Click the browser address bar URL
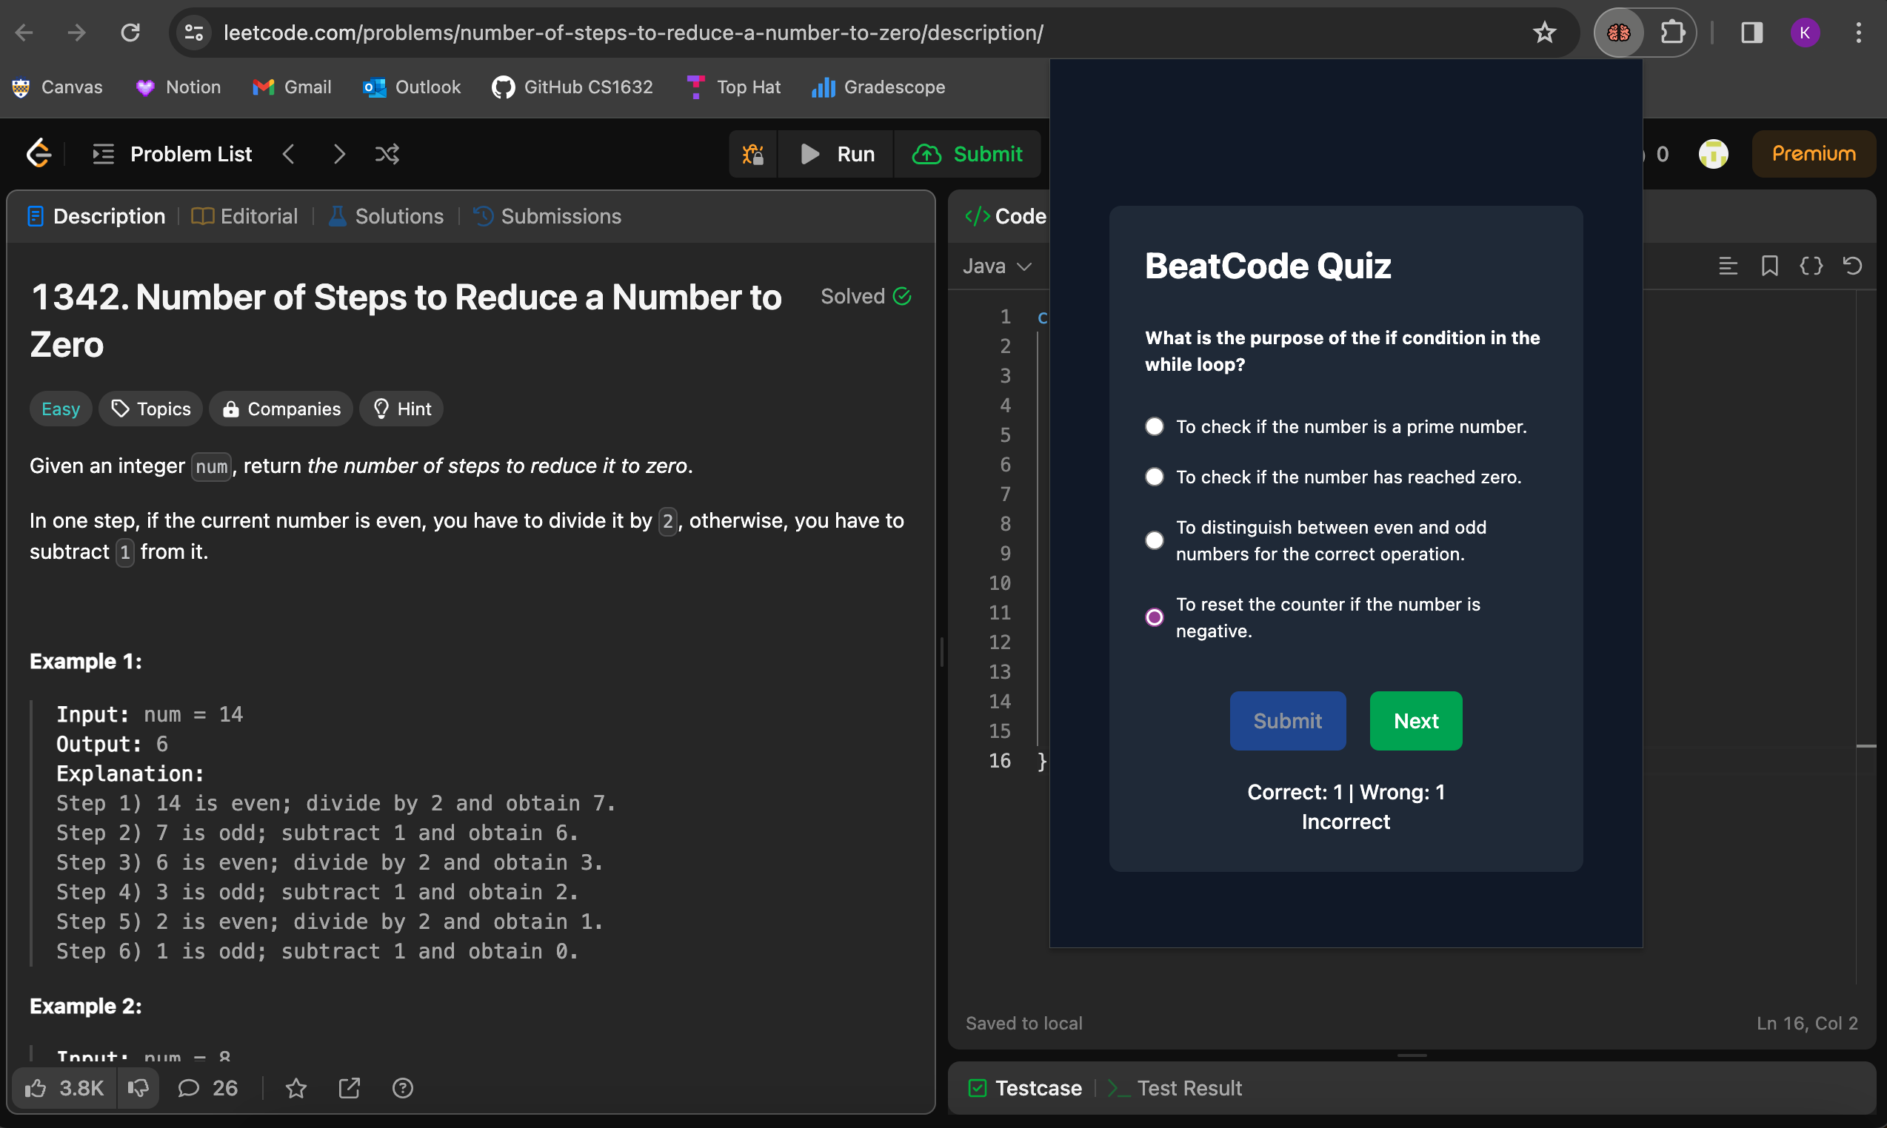The height and width of the screenshot is (1128, 1887). (x=632, y=33)
